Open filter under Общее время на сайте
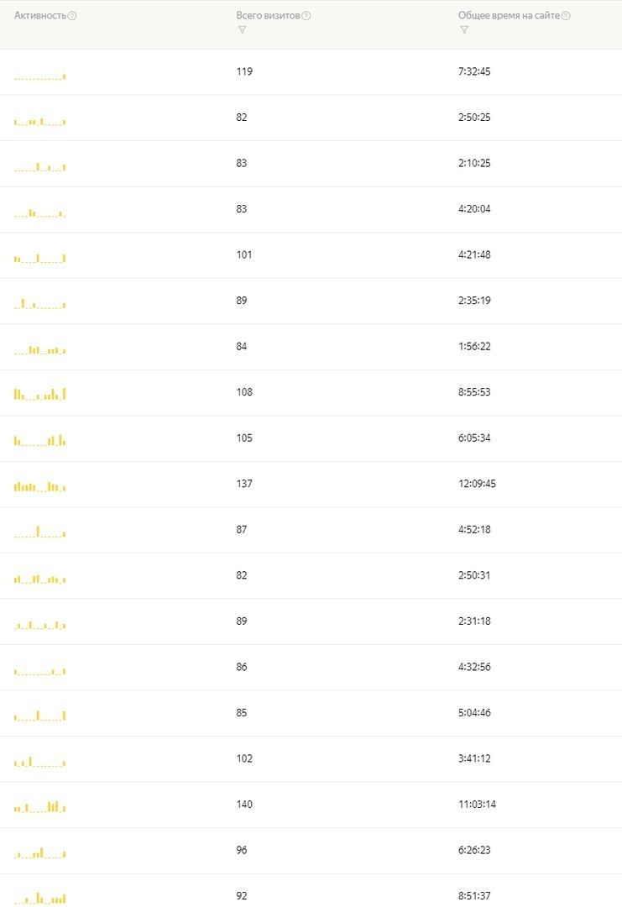This screenshot has width=622, height=907. (x=464, y=30)
